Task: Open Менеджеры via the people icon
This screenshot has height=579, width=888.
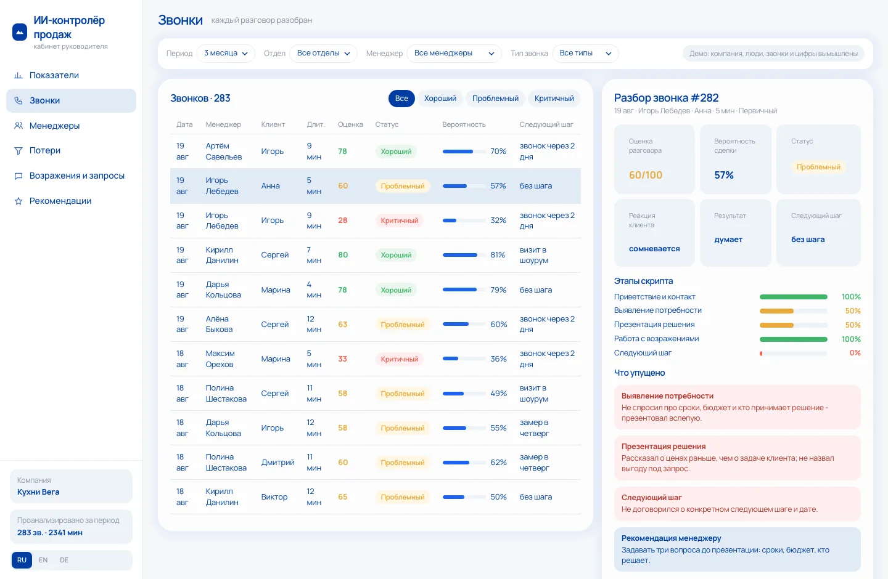Action: (18, 126)
